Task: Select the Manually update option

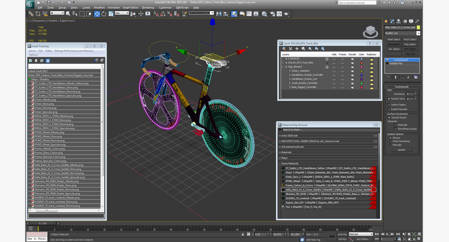Action: (x=390, y=145)
